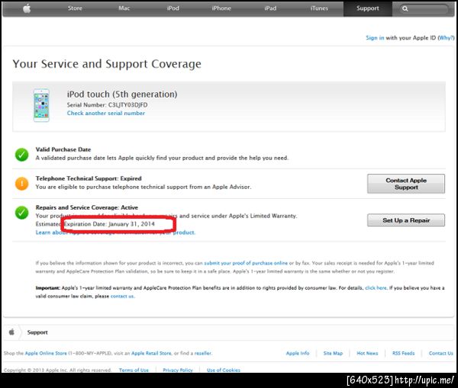Open the RSS Feeds footer link
This screenshot has height=388, width=458.
click(403, 353)
